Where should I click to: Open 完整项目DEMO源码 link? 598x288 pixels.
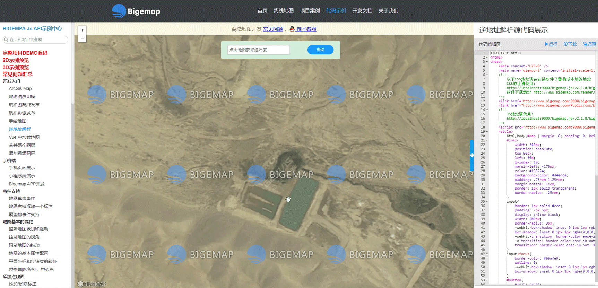pos(25,53)
